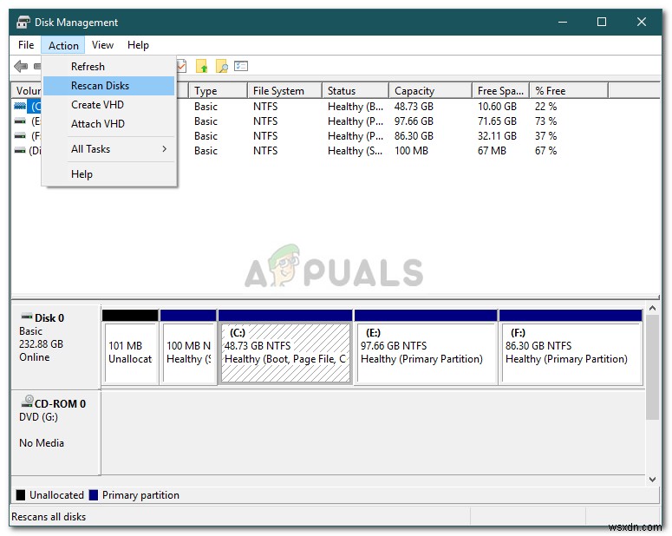
Task: Sort by the Free Space column header
Action: 500,91
